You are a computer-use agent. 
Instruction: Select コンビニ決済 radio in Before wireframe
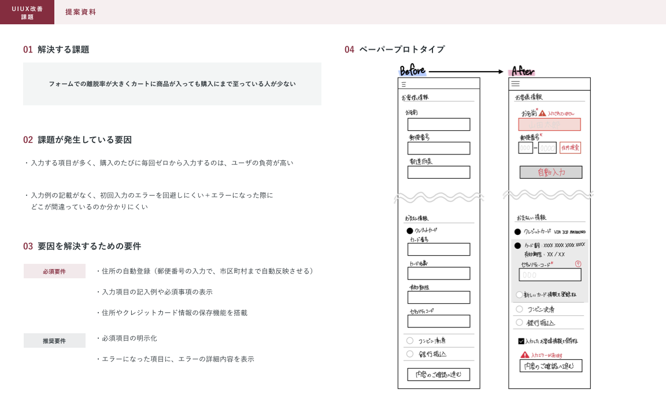410,340
